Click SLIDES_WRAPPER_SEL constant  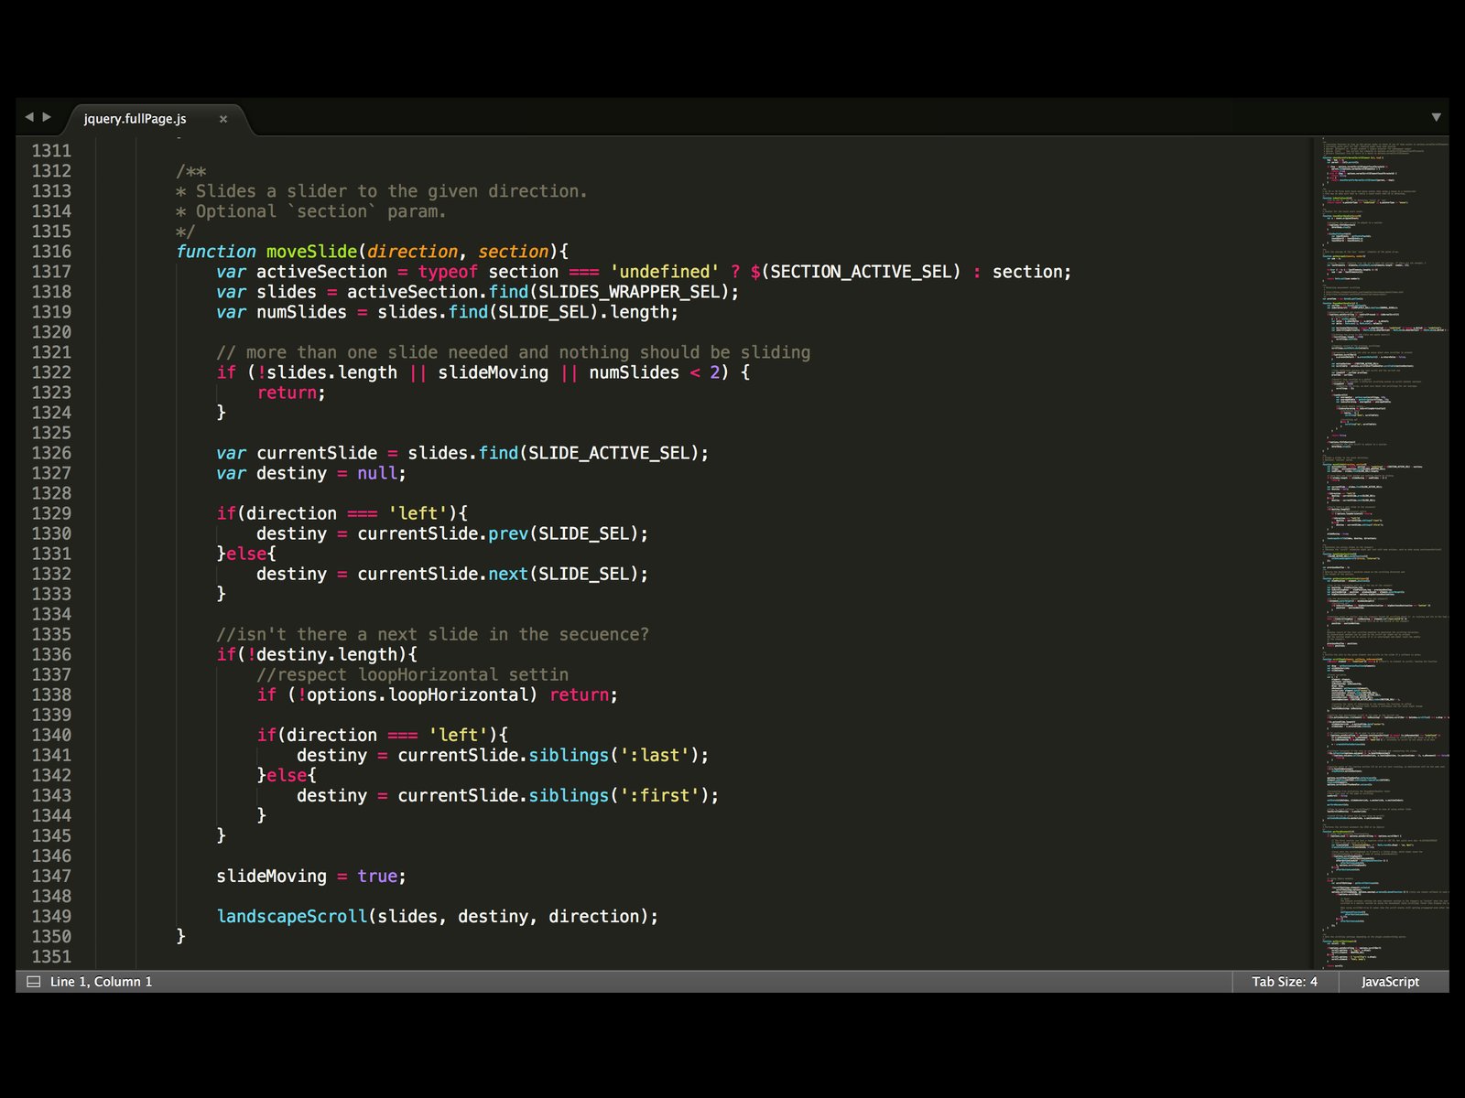(x=628, y=292)
